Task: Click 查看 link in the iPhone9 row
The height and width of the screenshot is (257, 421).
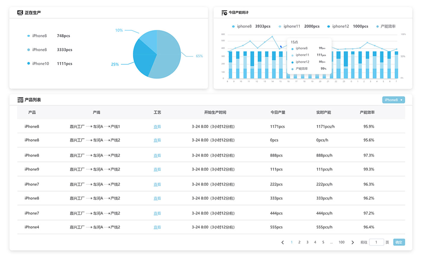Action: tap(157, 170)
